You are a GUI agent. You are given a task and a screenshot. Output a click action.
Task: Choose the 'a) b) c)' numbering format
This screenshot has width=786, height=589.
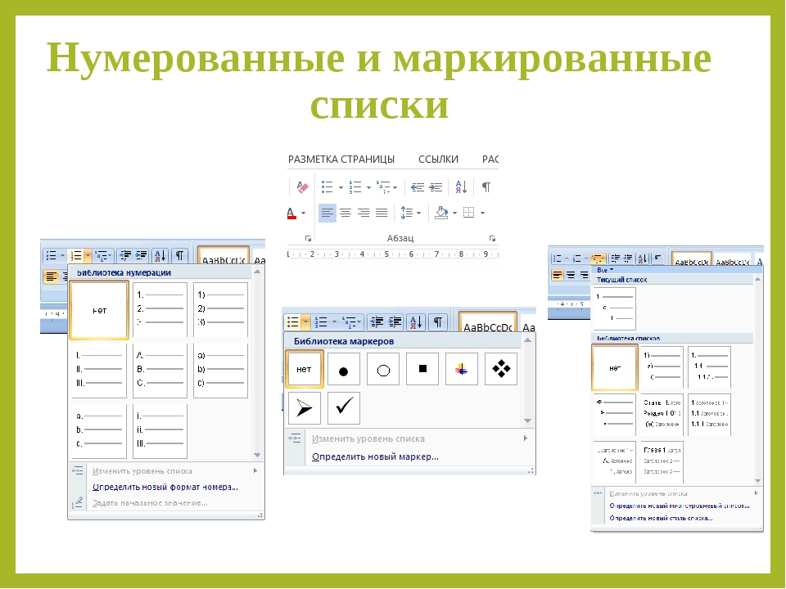tap(220, 370)
